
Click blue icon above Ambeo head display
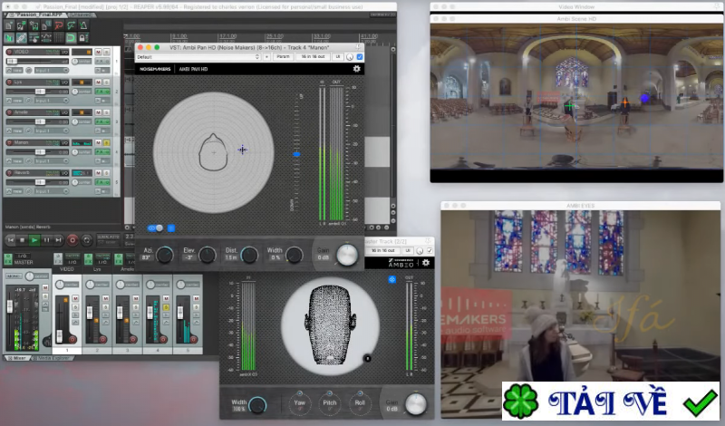(x=391, y=279)
